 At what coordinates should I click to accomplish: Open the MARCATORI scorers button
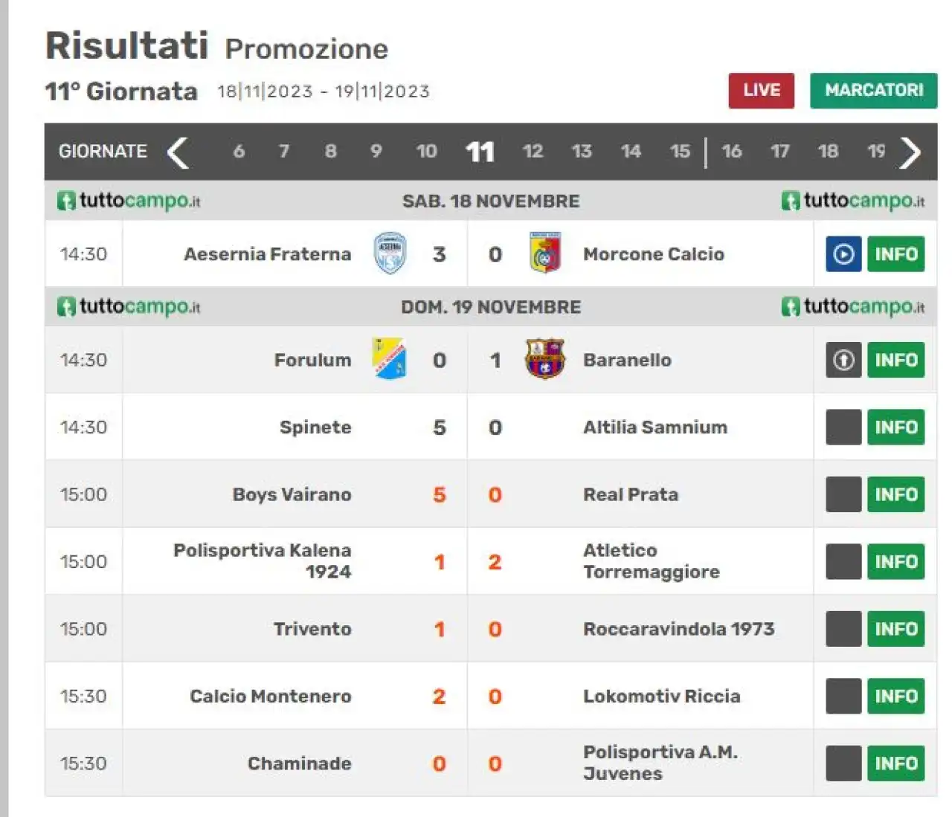pos(874,91)
